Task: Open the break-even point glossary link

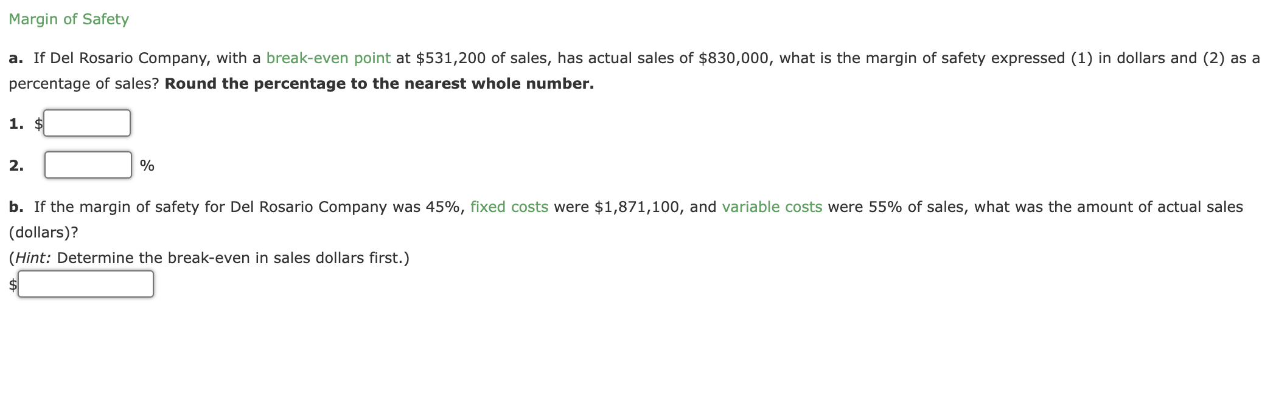Action: (329, 58)
